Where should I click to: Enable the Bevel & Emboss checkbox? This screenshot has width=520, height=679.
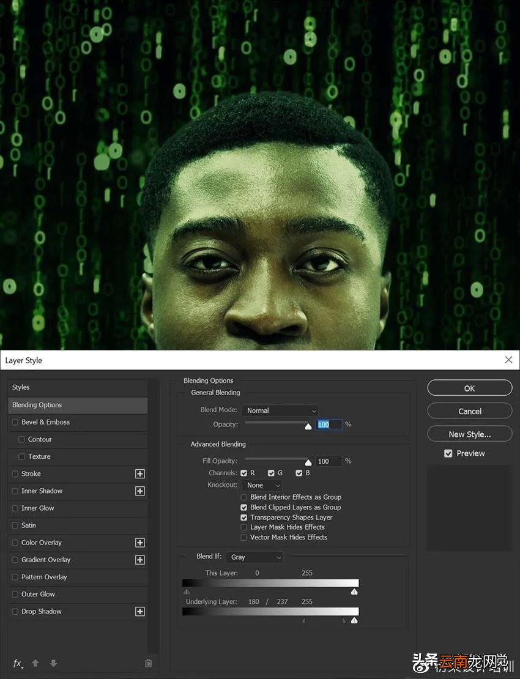coord(15,422)
